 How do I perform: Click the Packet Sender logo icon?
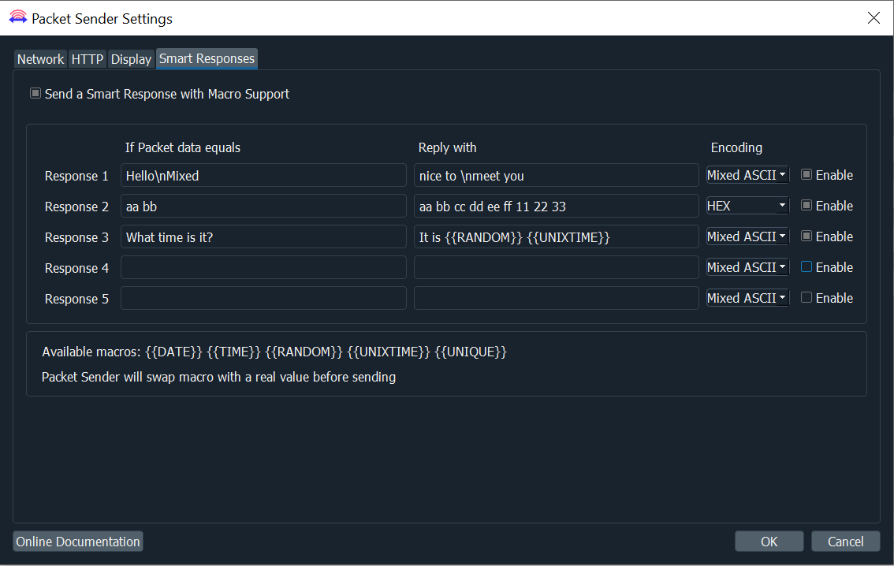(x=18, y=17)
